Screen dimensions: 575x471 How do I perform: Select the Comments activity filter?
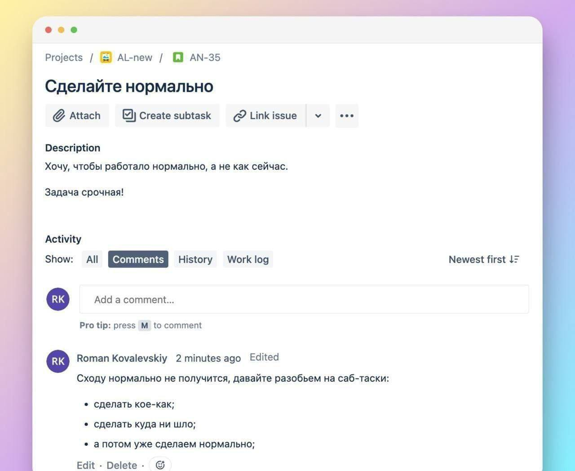tap(138, 259)
